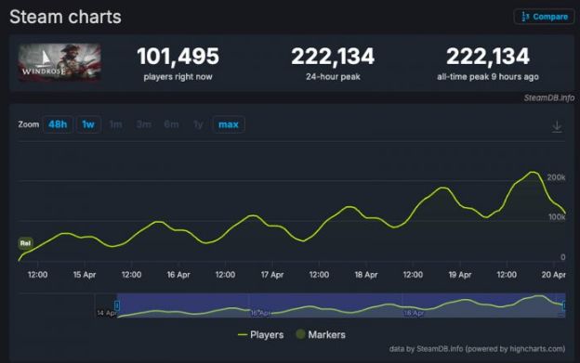Screen dimensions: 580x363
Task: Set chart zoom to 48h
Action: click(58, 124)
